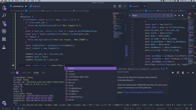Add a new terminal with plus icon
The image size is (196, 110).
(173, 73)
